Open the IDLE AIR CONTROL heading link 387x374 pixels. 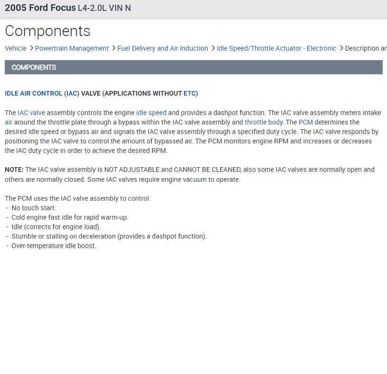coord(33,93)
